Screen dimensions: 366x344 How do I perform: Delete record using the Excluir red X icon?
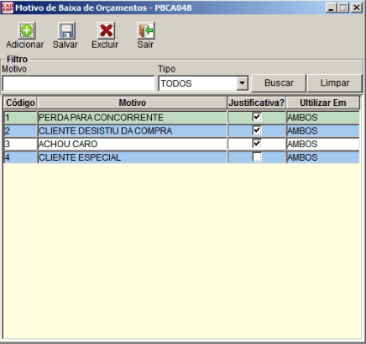coord(106,30)
